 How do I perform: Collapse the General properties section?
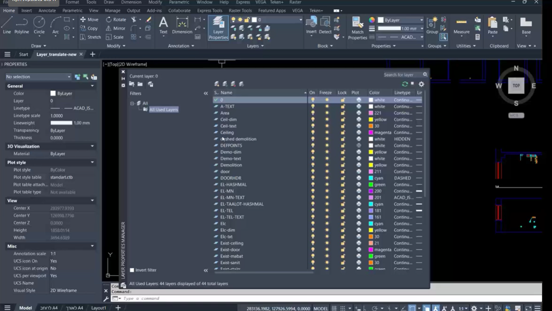[x=92, y=86]
